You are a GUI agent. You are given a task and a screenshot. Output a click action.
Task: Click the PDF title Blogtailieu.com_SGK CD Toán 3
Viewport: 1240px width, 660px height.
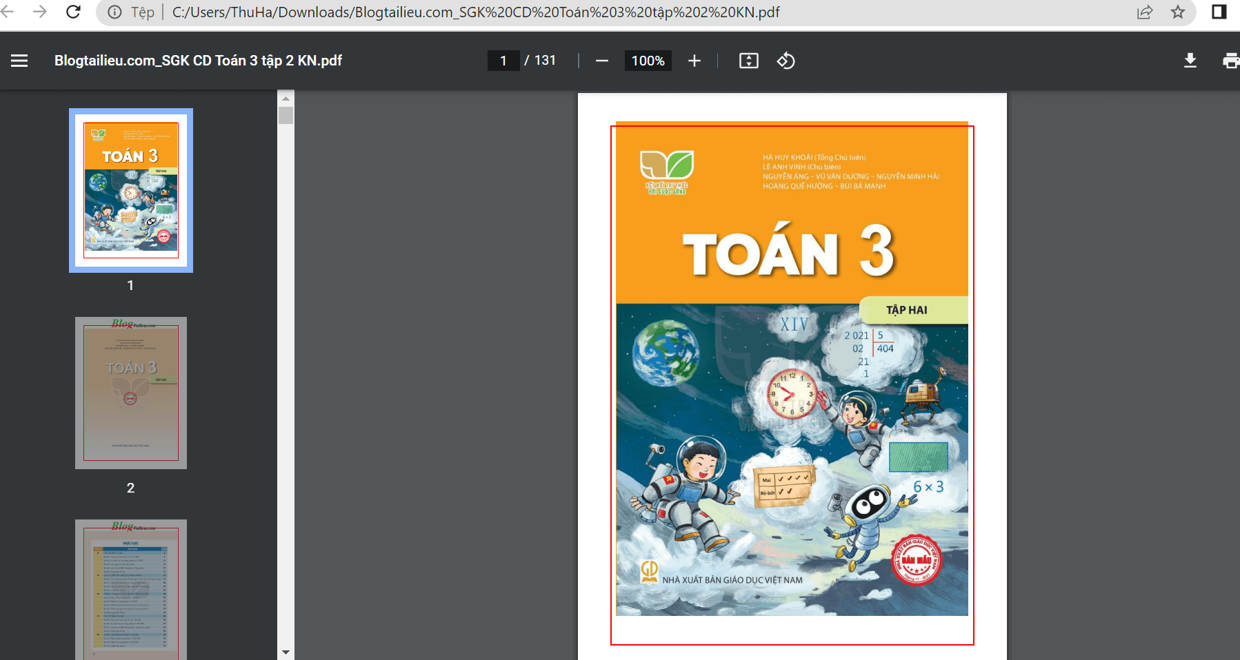tap(198, 61)
